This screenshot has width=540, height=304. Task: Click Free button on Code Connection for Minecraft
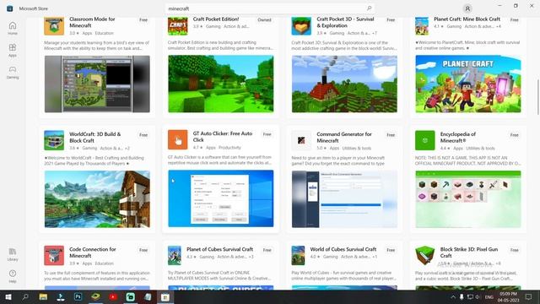click(143, 250)
